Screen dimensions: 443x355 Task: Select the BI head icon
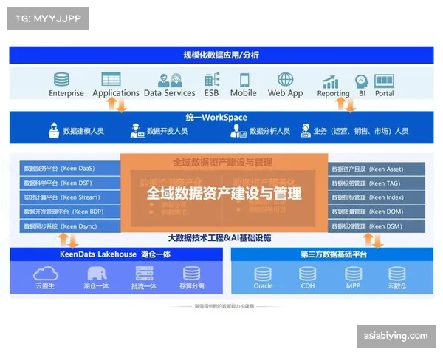click(361, 81)
